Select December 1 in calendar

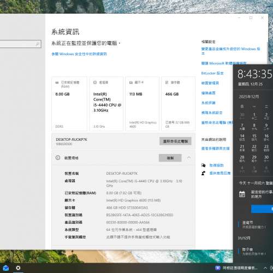(254, 116)
